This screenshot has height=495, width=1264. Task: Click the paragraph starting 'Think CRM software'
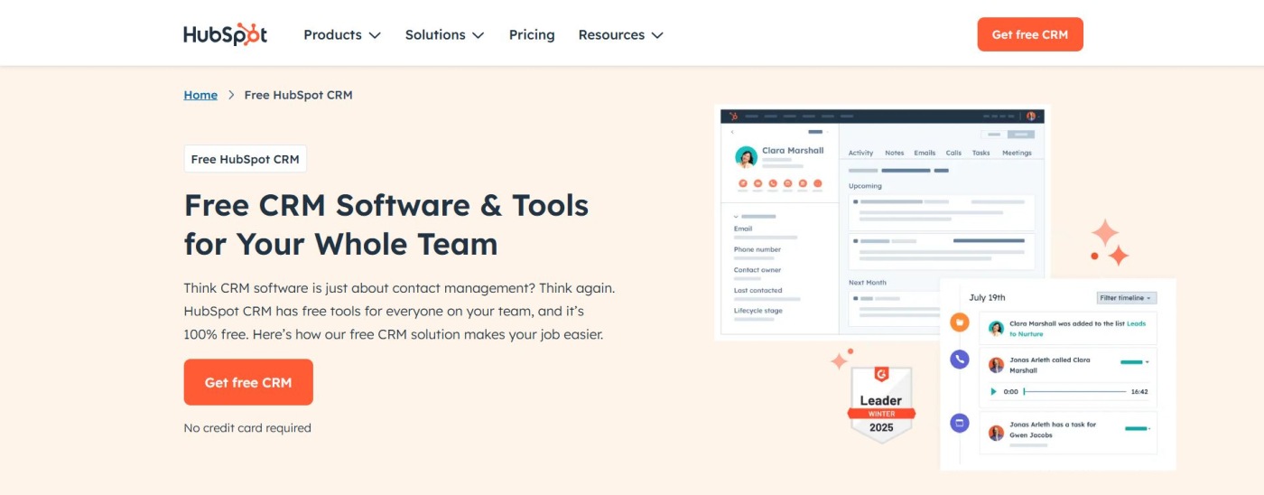(x=399, y=311)
